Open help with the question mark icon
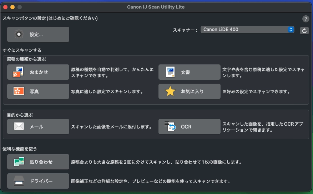This screenshot has height=194, width=313. coord(306,19)
